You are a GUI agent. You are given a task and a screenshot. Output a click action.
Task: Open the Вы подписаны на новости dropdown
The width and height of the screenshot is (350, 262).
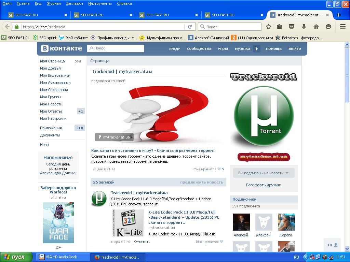coord(264,173)
